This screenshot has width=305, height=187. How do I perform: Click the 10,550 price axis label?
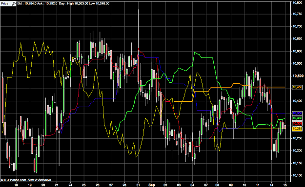coord(297,64)
